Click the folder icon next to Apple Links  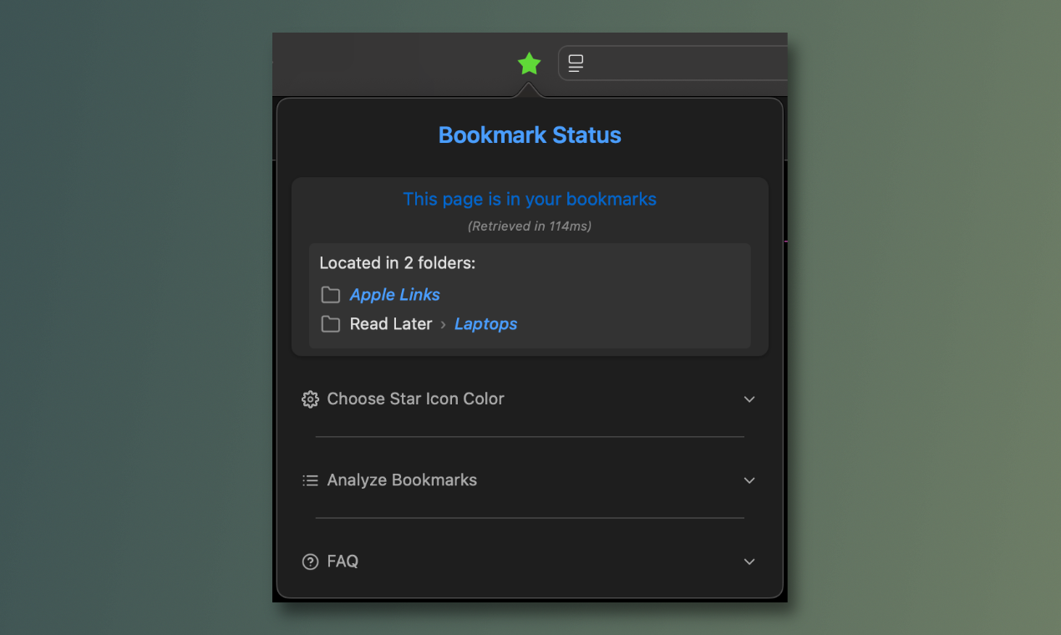point(330,294)
